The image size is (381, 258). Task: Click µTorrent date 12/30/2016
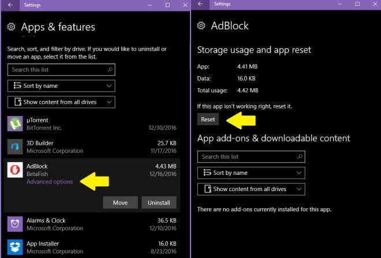click(x=163, y=128)
